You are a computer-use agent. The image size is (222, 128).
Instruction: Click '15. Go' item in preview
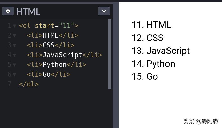coord(145,77)
